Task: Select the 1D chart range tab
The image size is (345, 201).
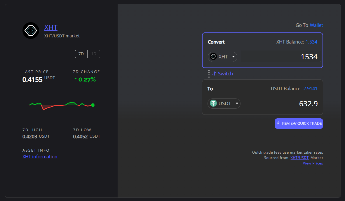Action: 94,54
